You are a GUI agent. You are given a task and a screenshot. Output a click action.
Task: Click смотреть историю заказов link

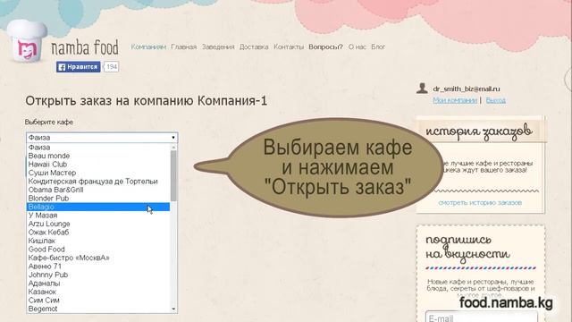click(480, 202)
